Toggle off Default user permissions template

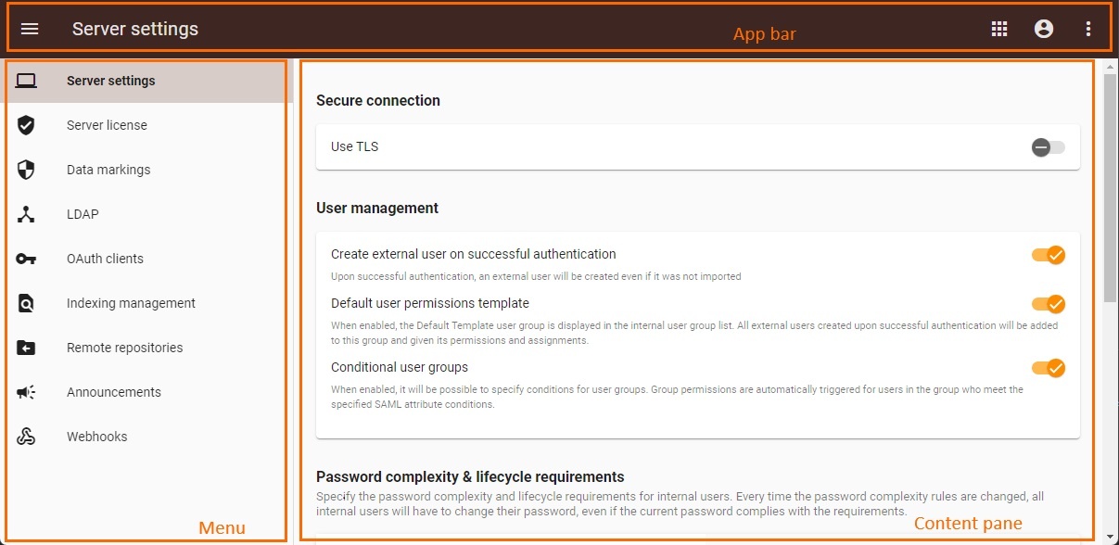[x=1049, y=304]
